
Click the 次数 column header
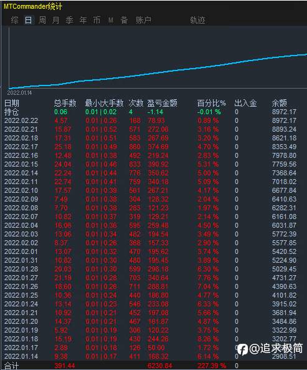click(136, 103)
